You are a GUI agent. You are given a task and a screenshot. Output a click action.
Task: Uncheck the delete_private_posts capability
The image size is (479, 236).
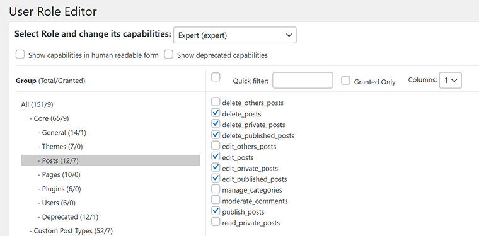click(216, 124)
